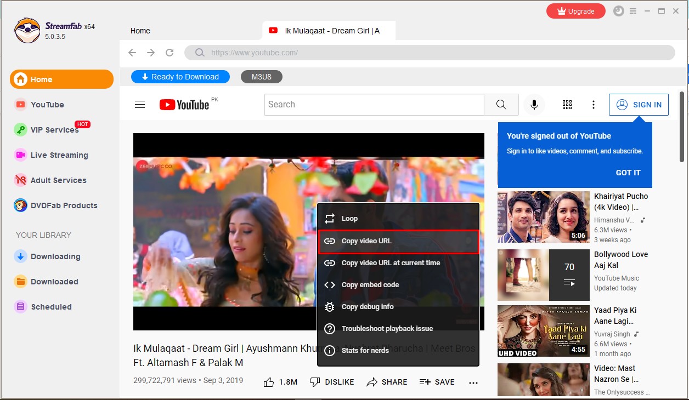This screenshot has width=689, height=400.
Task: Click the Ready to Download button
Action: click(x=180, y=77)
